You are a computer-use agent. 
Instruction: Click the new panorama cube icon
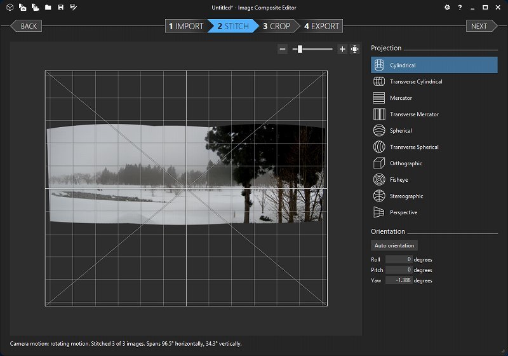click(x=10, y=7)
